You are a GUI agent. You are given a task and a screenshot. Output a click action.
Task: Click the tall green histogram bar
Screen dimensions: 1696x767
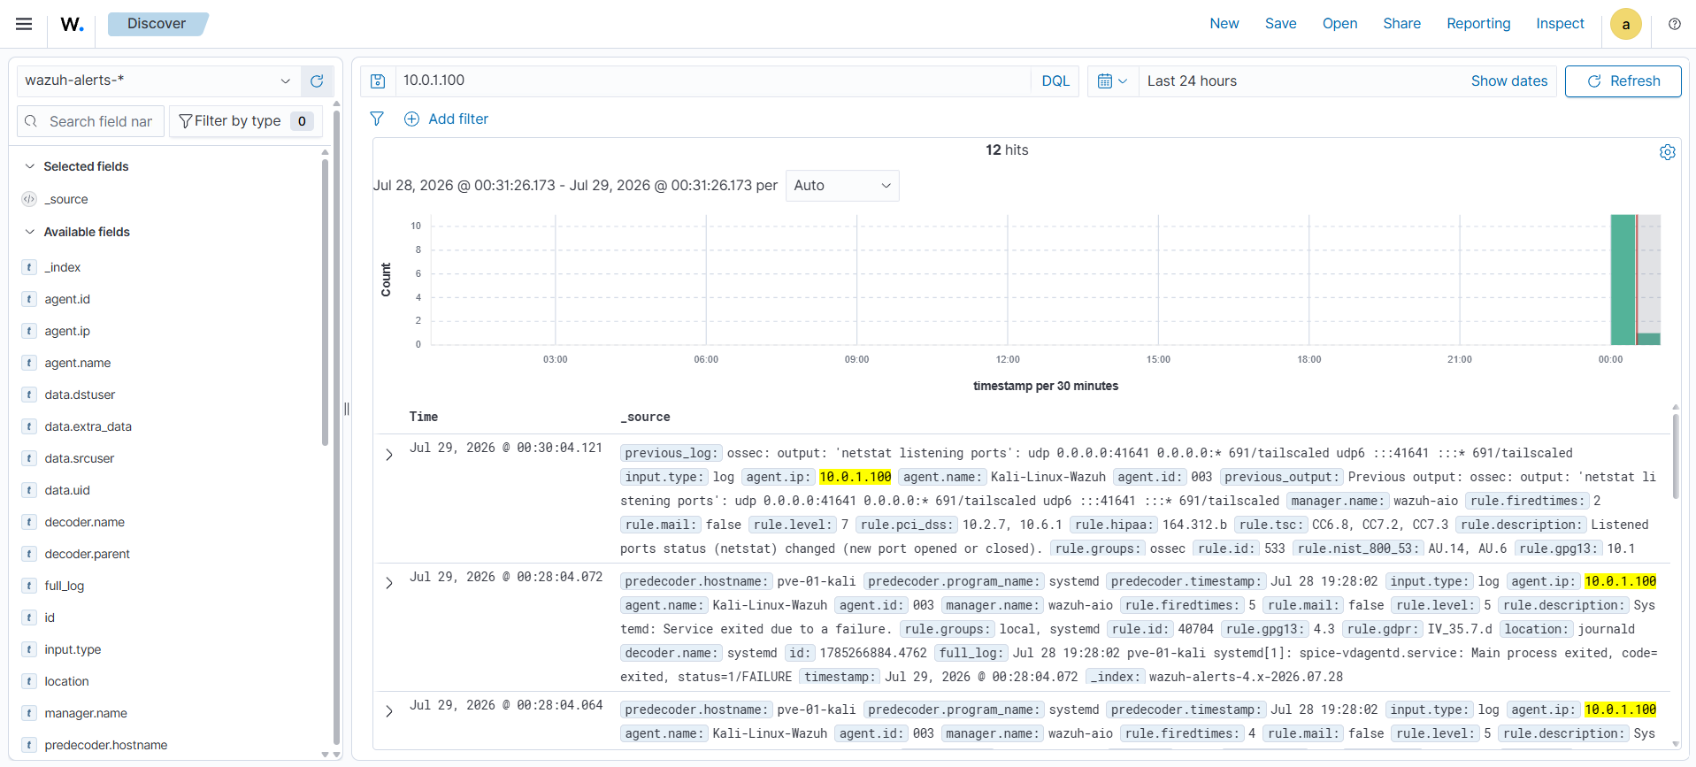1623,280
